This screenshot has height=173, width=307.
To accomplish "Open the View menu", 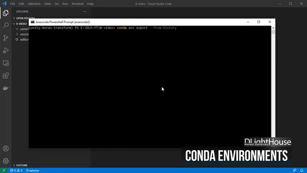I will tap(47, 4).
